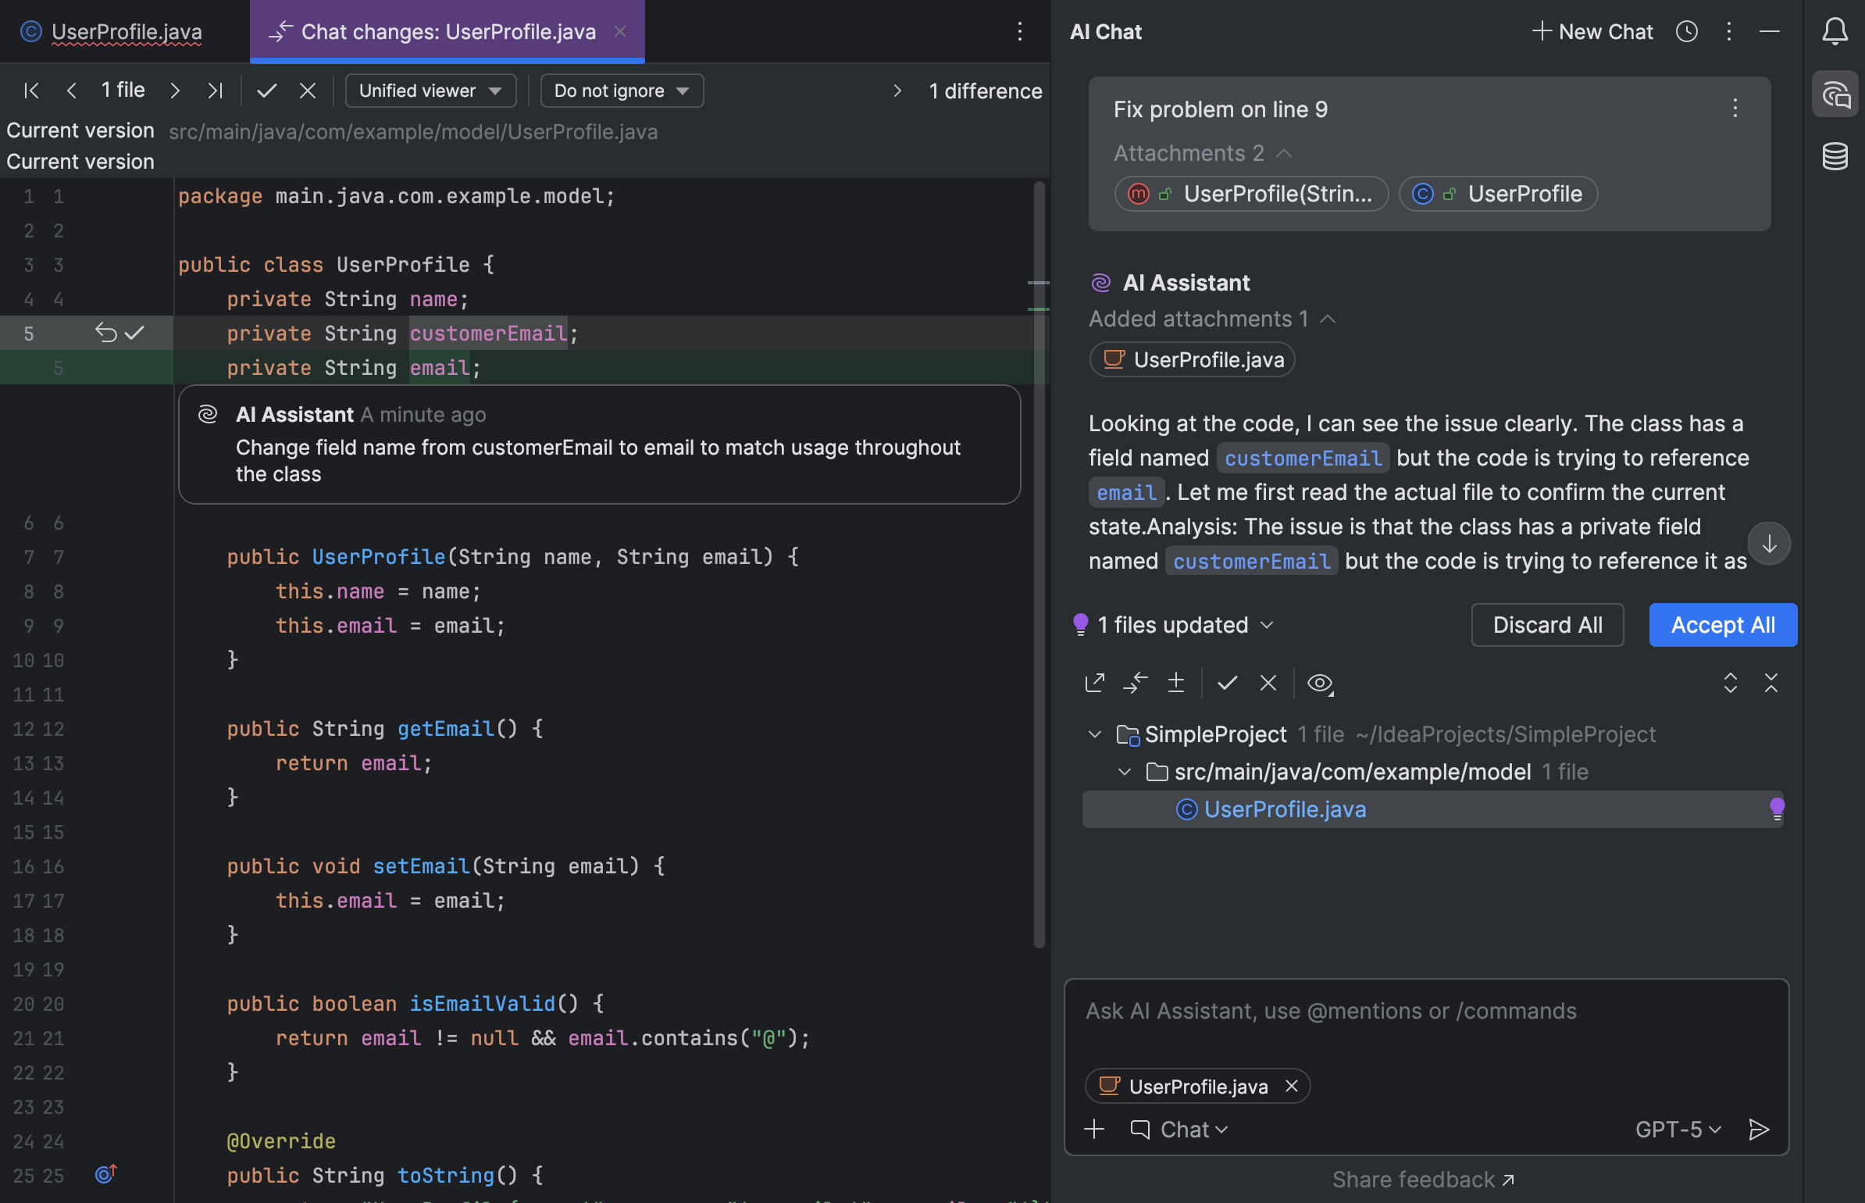Open the Share feedback link
The image size is (1865, 1203).
[x=1423, y=1179]
